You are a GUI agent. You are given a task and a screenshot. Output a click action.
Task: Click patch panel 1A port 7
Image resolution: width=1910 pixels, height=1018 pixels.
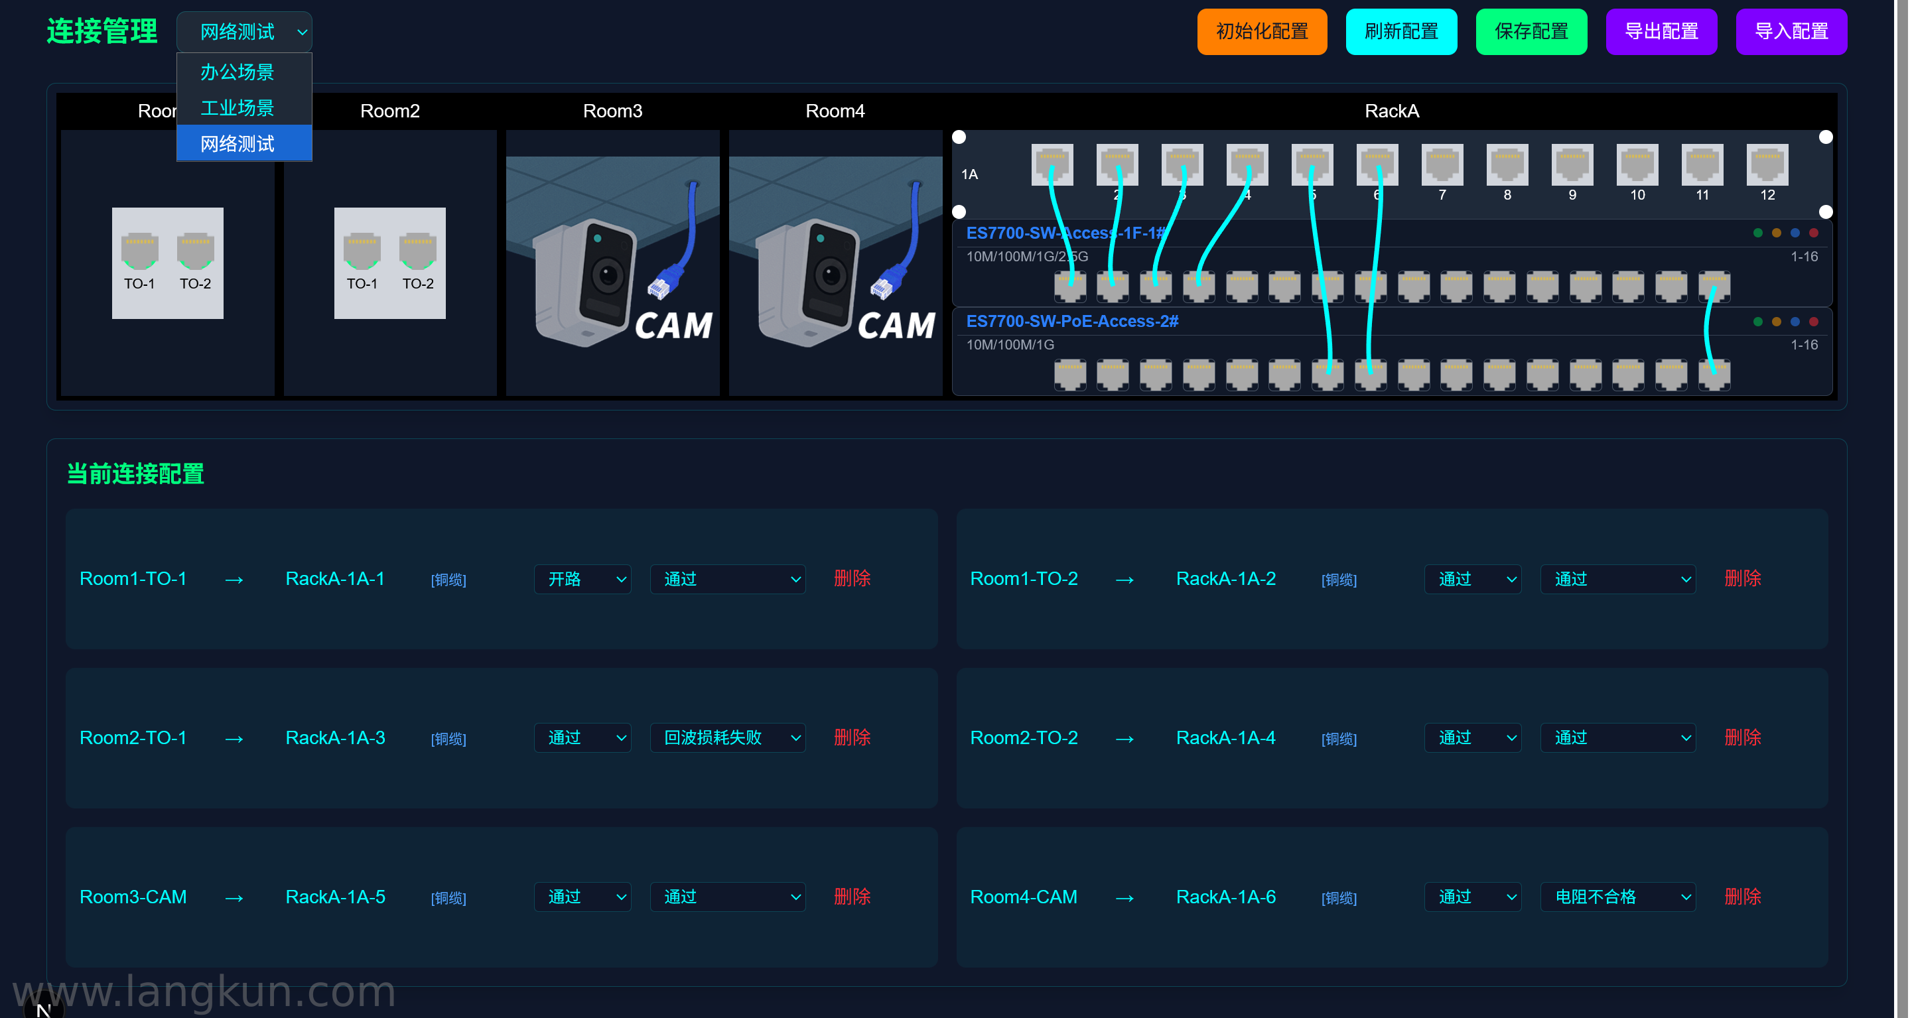pos(1442,164)
